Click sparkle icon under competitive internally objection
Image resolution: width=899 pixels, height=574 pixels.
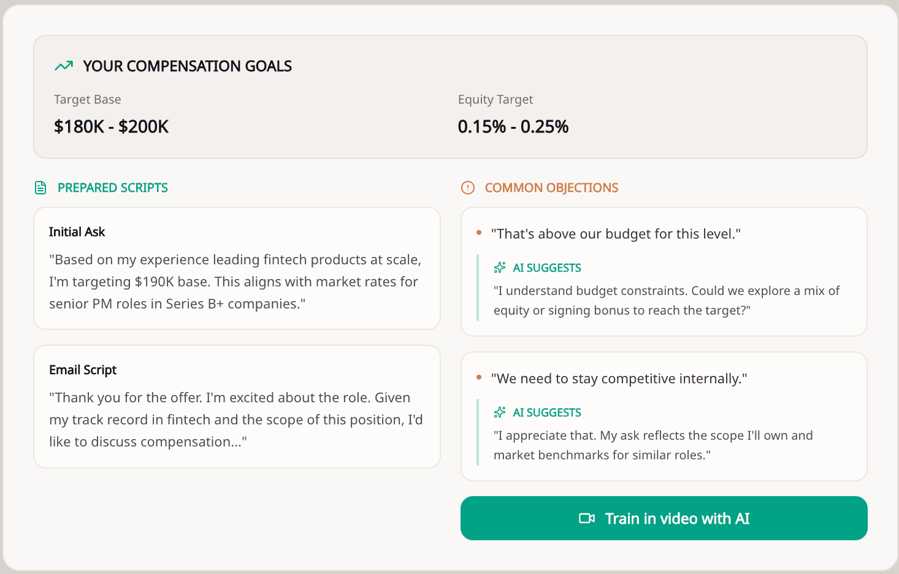pos(500,412)
